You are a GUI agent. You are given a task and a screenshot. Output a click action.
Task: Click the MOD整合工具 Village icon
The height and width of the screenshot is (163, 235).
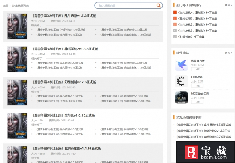[181, 97]
